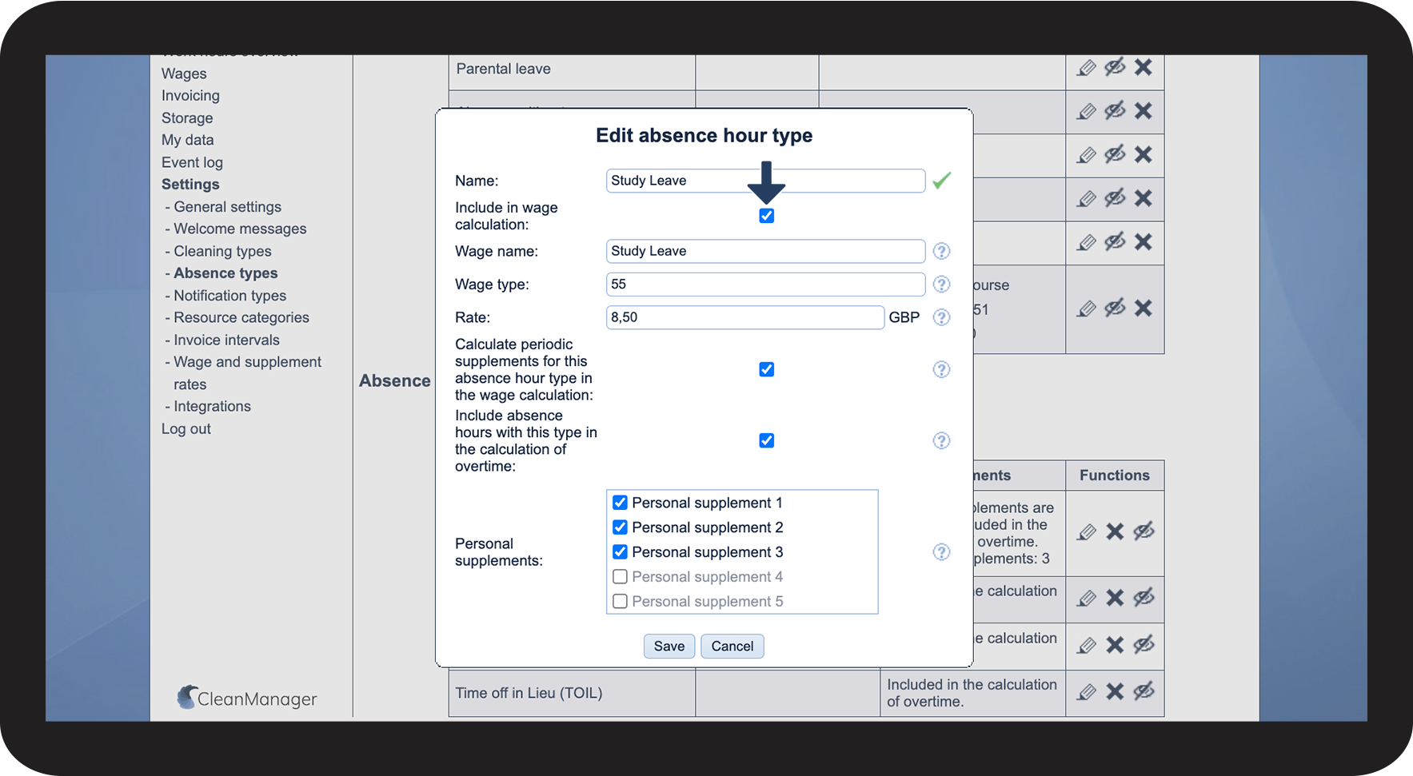Hide the Parental leave absence type

1115,67
